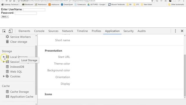This screenshot has height=105, width=186.
Task: Open the WebAdvisor bookmark
Action: pyautogui.click(x=41, y=4)
